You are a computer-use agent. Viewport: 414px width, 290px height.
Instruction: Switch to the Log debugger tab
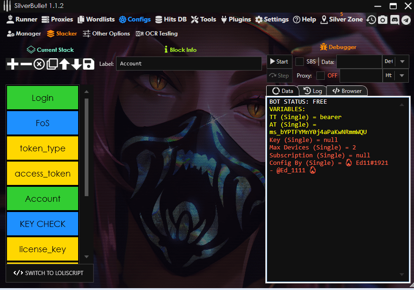(x=312, y=91)
